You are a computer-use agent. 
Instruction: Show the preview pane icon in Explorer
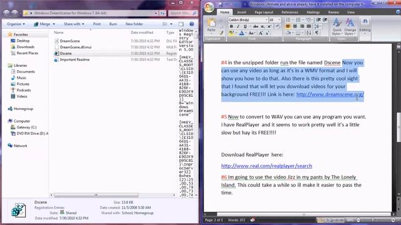point(181,24)
